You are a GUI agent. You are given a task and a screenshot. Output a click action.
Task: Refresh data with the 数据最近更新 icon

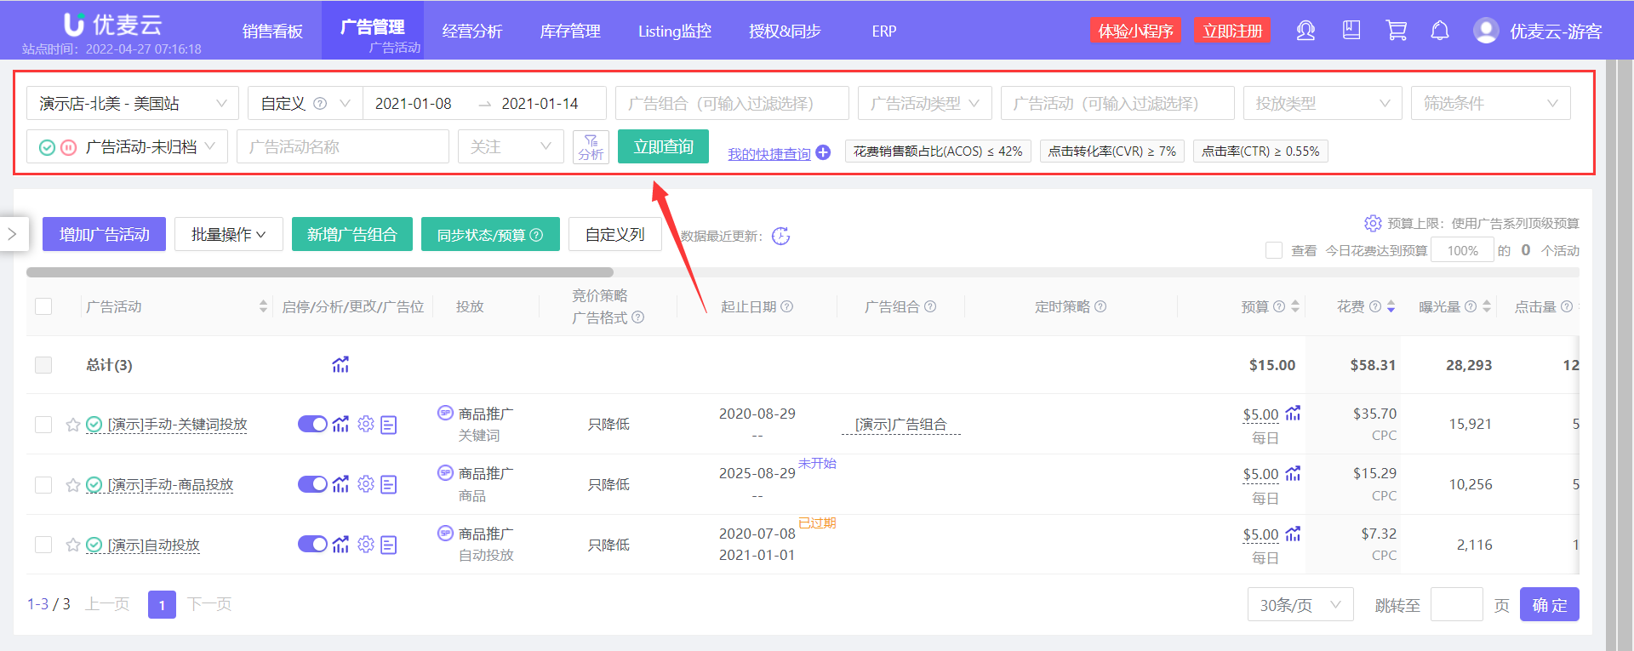click(780, 236)
